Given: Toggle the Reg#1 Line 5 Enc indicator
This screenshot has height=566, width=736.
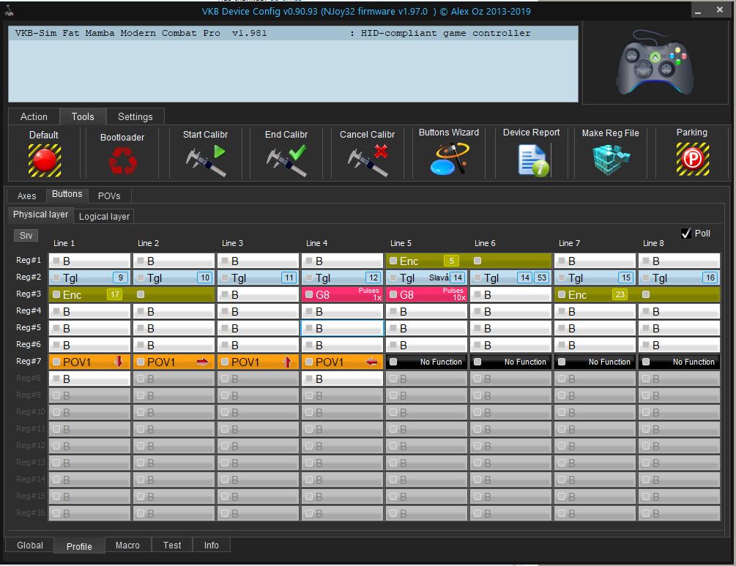Looking at the screenshot, I should point(393,261).
